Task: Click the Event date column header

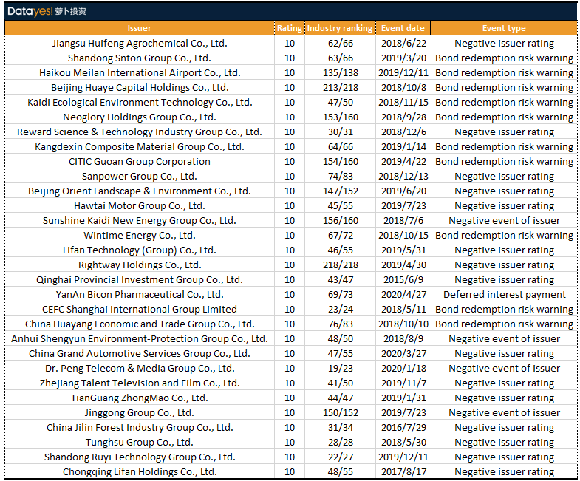Action: 403,28
